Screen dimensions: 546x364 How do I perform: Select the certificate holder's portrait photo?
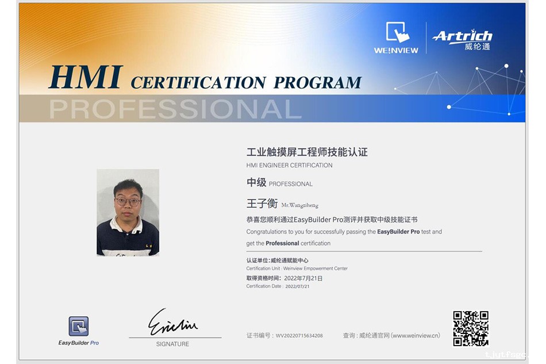click(128, 212)
